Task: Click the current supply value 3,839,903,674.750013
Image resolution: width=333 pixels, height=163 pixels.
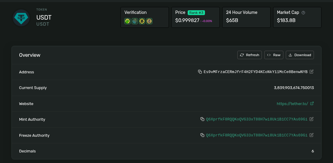Action: click(x=294, y=88)
